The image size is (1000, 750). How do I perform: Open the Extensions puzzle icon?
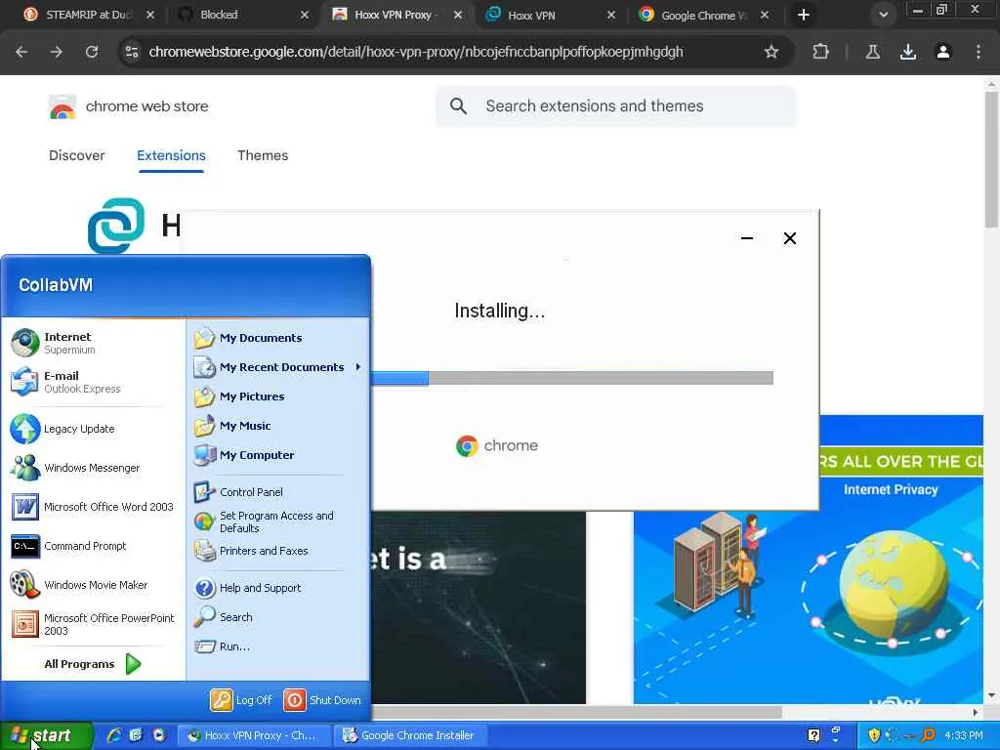[x=820, y=52]
